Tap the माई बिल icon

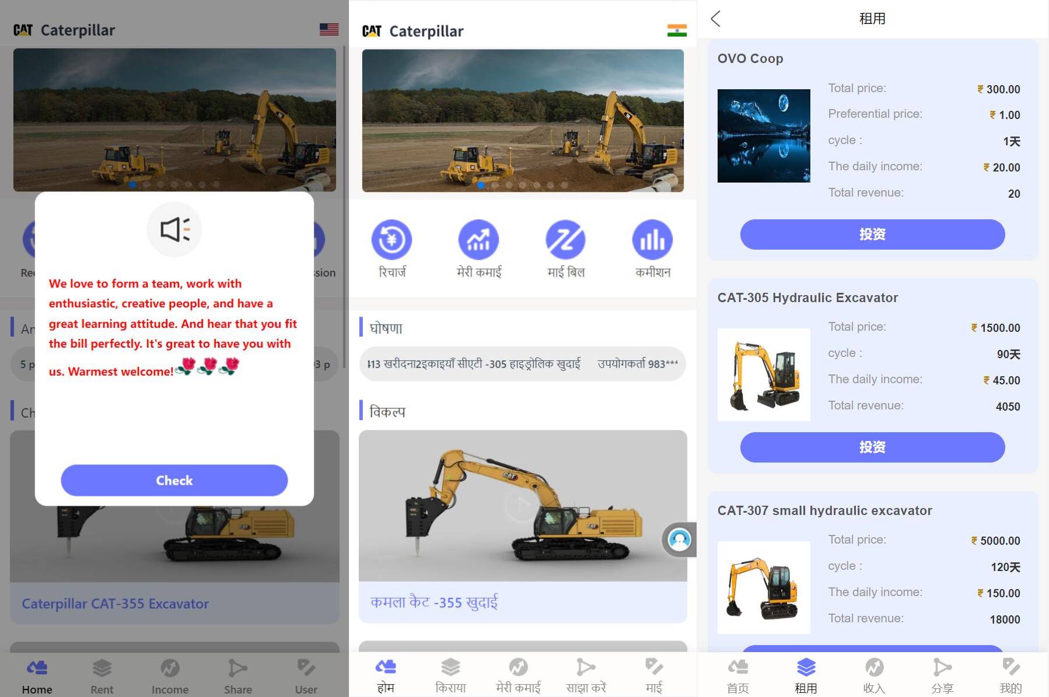(x=565, y=240)
